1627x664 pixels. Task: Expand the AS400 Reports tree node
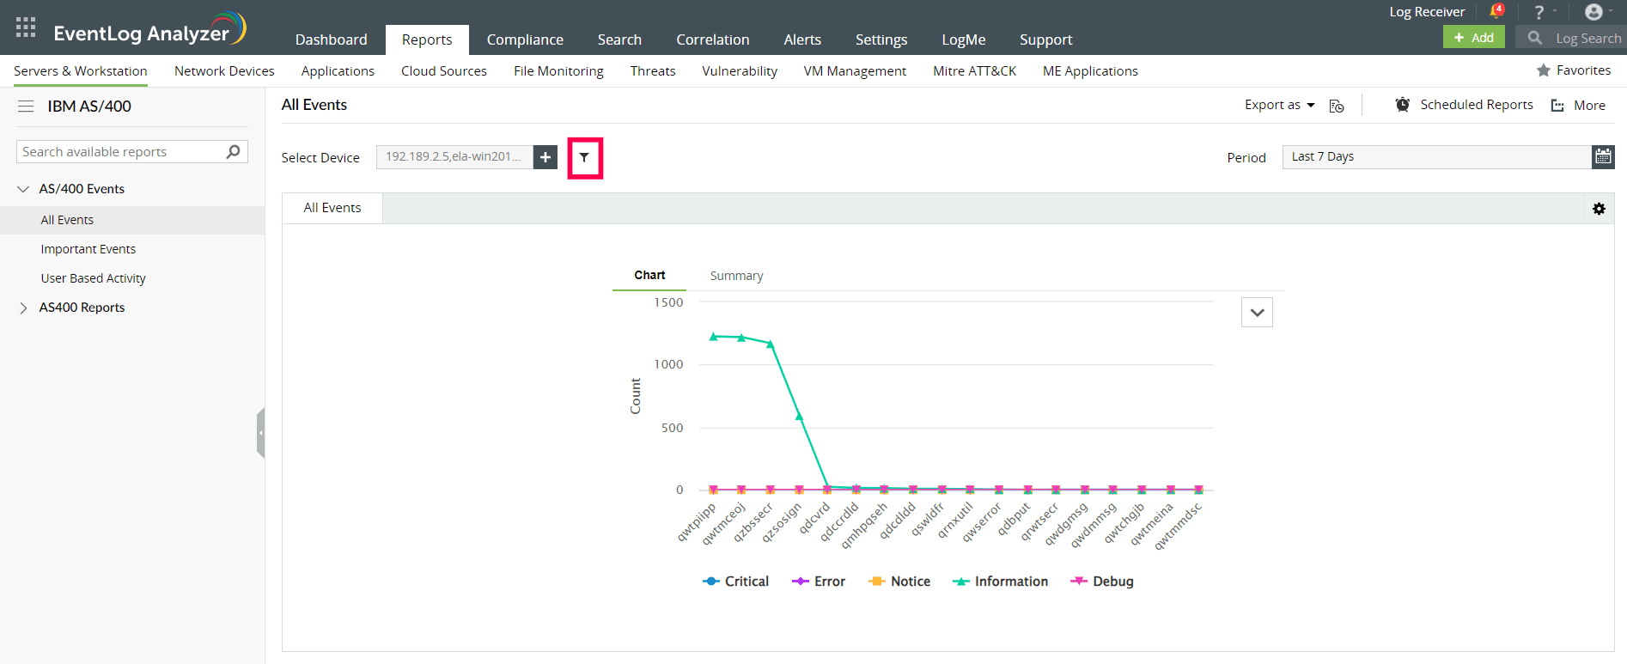[23, 308]
